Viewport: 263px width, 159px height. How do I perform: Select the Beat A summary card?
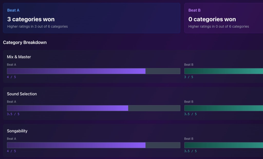91,18
